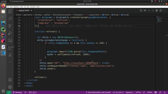Open Visual Studio Code app menu in top bar
Screen dimensions: 168x94
tap(17, 1)
